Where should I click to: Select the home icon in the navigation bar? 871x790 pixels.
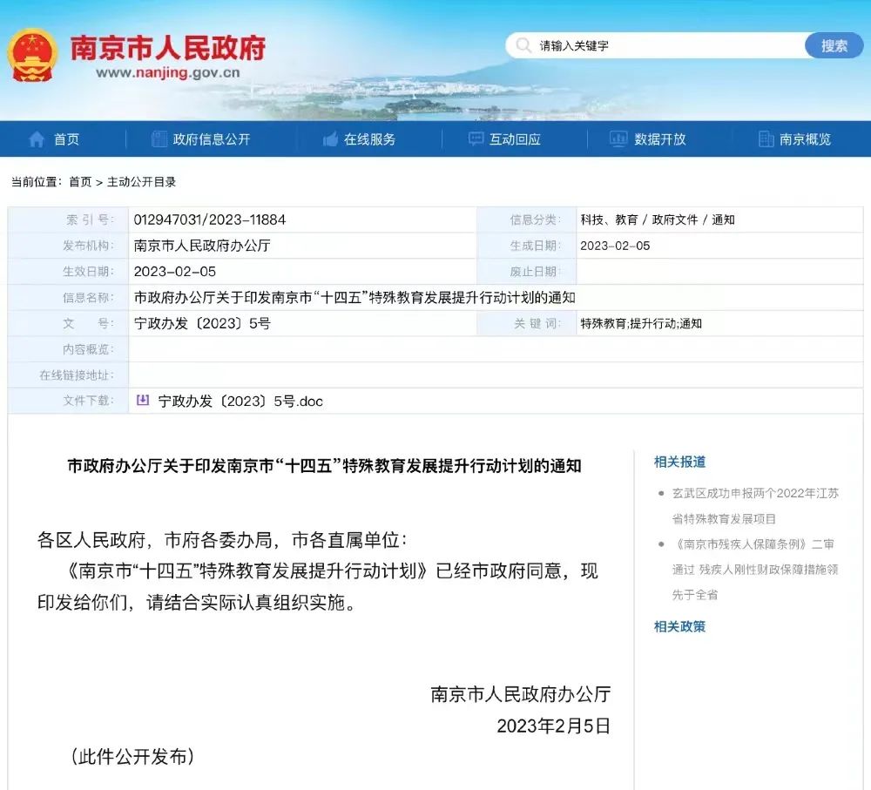(x=37, y=138)
